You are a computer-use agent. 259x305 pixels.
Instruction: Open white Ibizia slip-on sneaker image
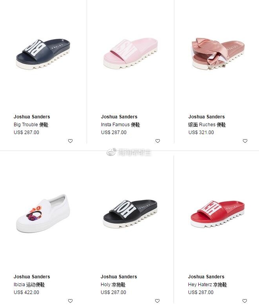43,213
